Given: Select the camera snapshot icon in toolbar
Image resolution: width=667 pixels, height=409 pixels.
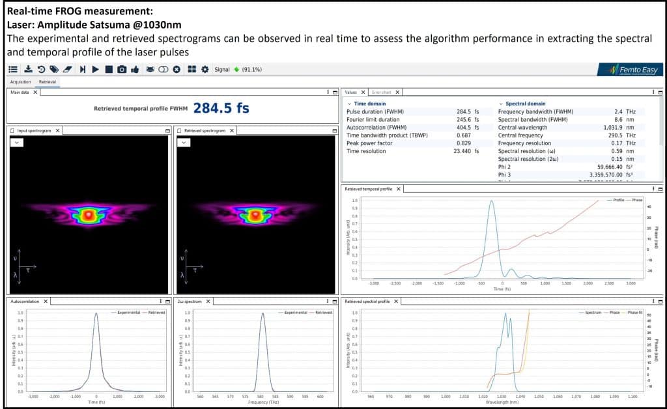Looking at the screenshot, I should [x=122, y=69].
